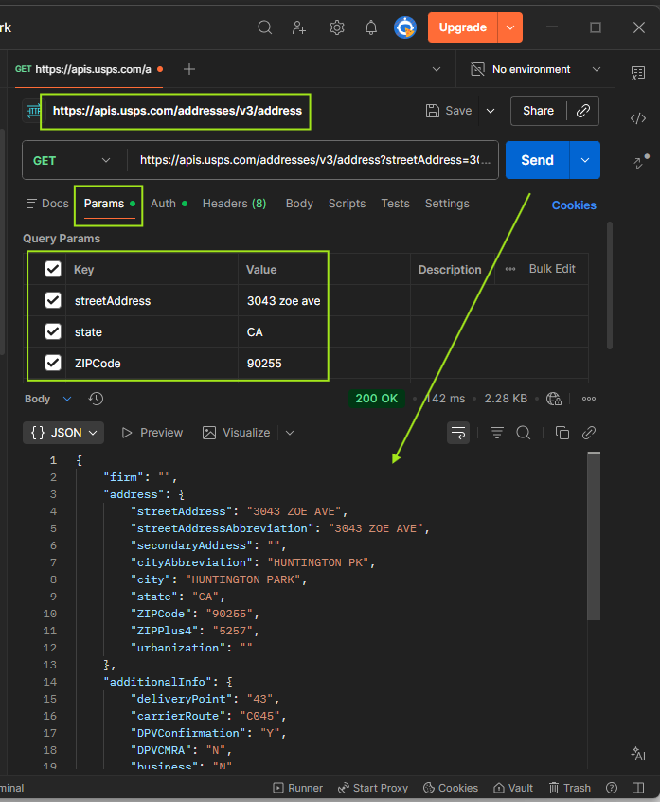Disable the ZIPCode query parameter
Screen dimensions: 660x802
(53, 363)
